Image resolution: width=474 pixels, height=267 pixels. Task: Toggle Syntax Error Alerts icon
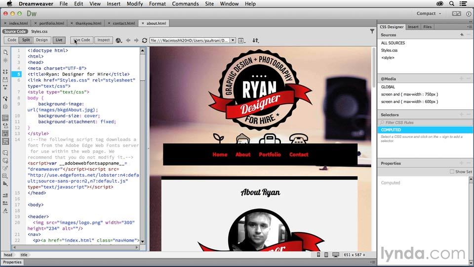tap(5, 141)
